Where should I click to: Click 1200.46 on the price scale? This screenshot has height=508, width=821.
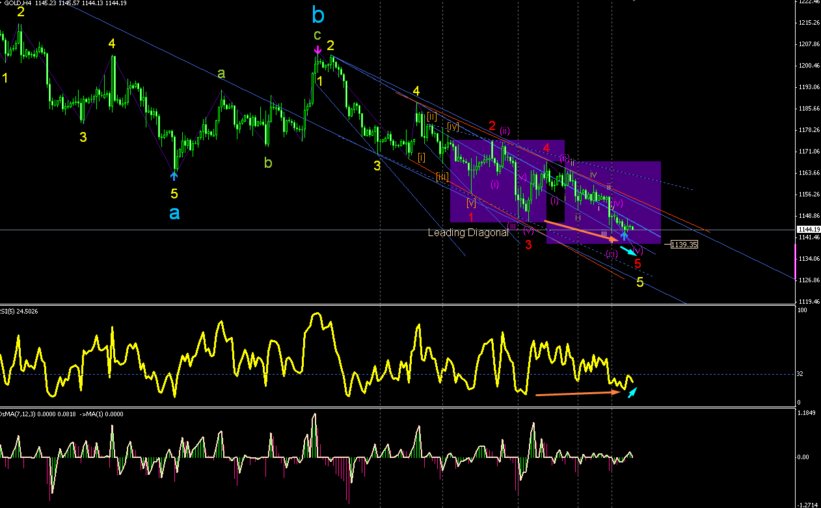pos(809,66)
